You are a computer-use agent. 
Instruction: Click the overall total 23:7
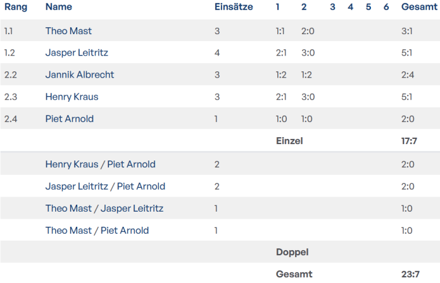pyautogui.click(x=410, y=274)
